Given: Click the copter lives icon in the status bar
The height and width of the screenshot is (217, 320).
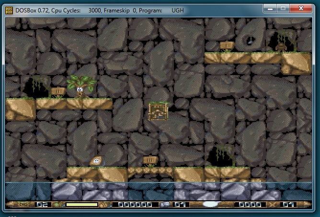Looking at the screenshot, I should coord(23,205).
